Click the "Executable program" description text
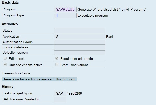Image resolution: width=156 pixels, height=105 pixels. (93, 15)
